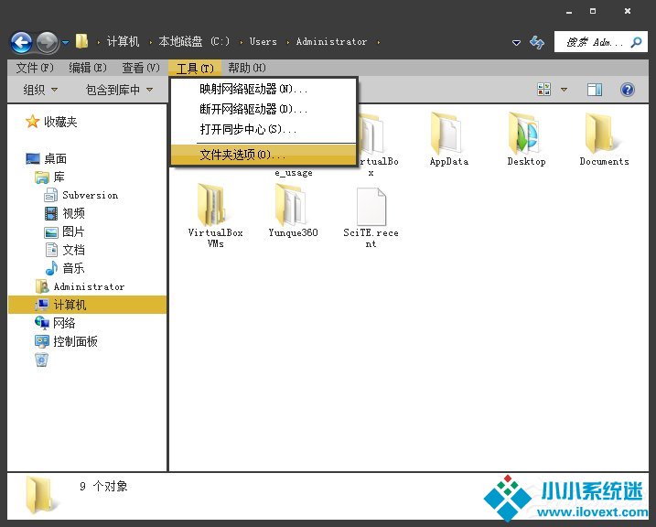Expand the arrow after Administrator in path
This screenshot has width=656, height=527.
378,42
